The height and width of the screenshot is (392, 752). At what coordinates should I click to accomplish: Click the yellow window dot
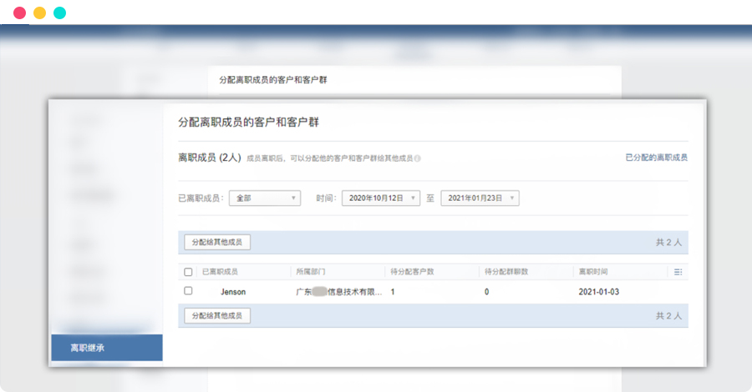click(x=39, y=13)
